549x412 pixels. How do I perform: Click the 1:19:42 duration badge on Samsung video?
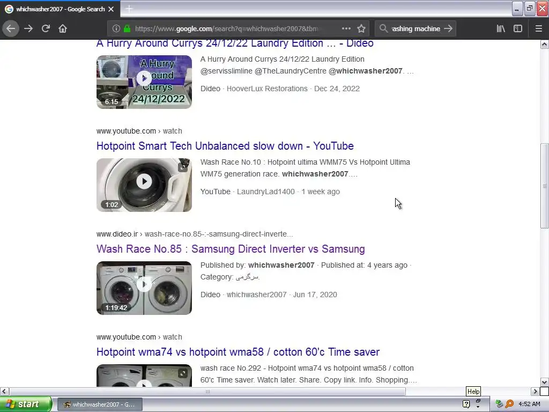[116, 307]
